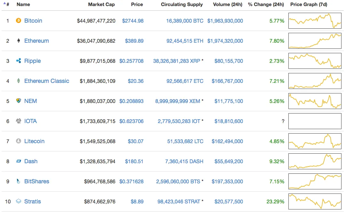Open the BitShares name link
Viewport: 345px width, 212px height.
click(36, 181)
